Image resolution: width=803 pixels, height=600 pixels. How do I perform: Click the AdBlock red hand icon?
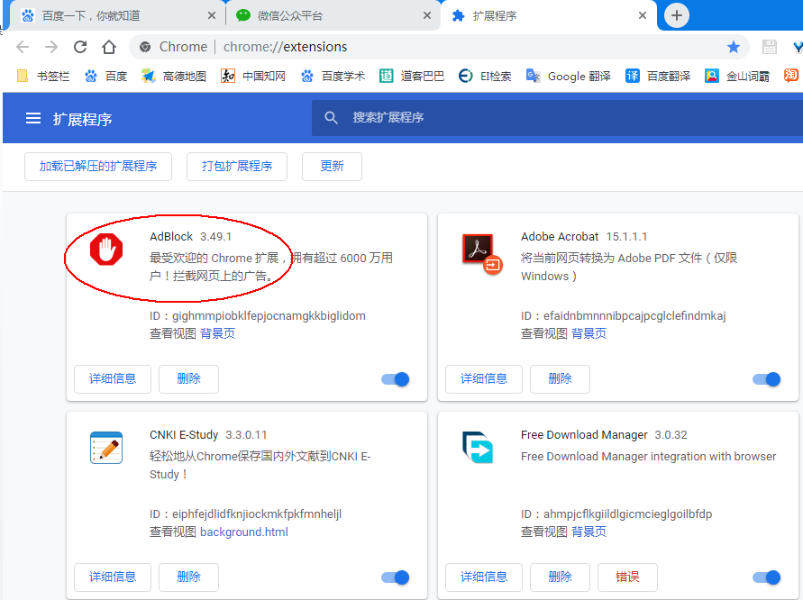pyautogui.click(x=106, y=250)
